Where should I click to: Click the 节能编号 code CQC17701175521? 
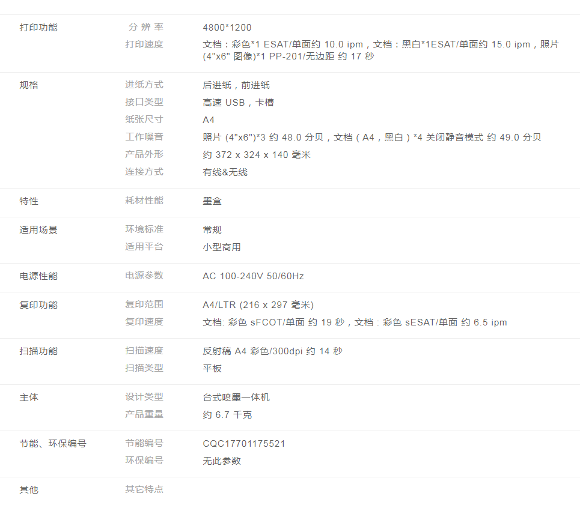244,444
